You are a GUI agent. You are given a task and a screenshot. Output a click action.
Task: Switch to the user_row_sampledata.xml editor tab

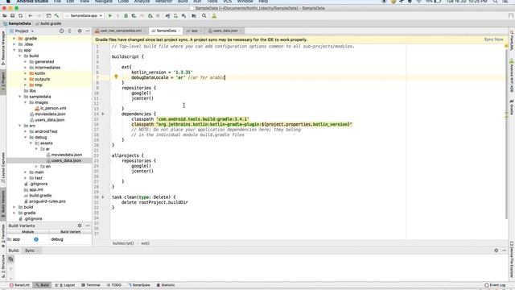pyautogui.click(x=121, y=31)
